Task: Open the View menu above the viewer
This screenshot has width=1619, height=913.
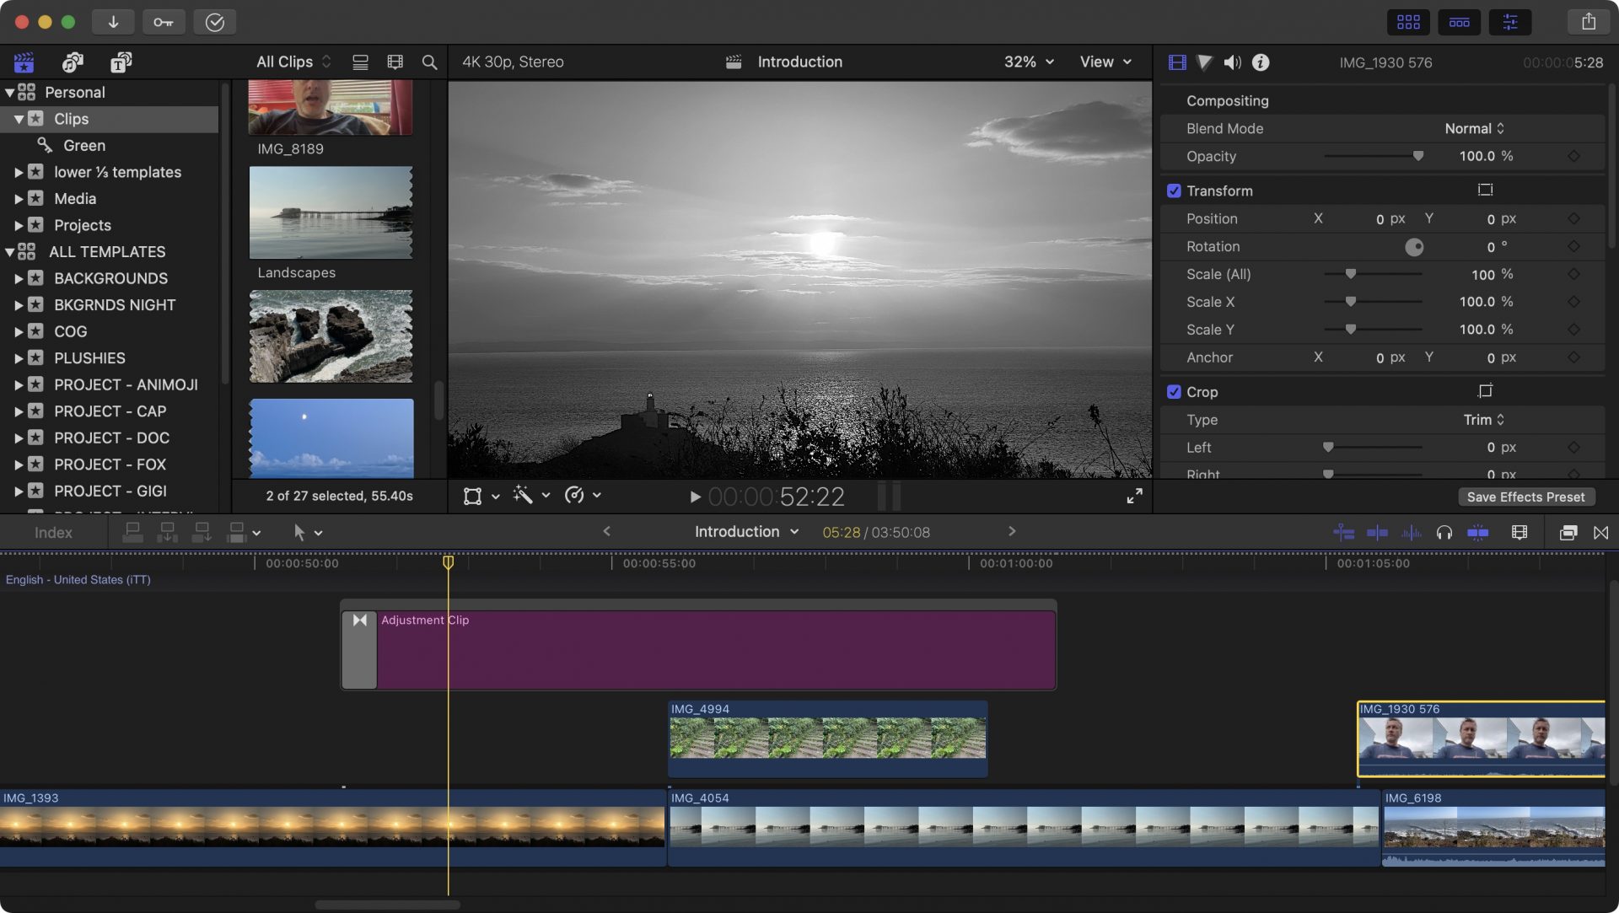Action: click(1105, 62)
